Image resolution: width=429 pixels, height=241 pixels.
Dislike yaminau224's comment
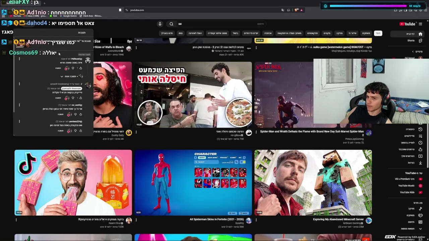75,131
